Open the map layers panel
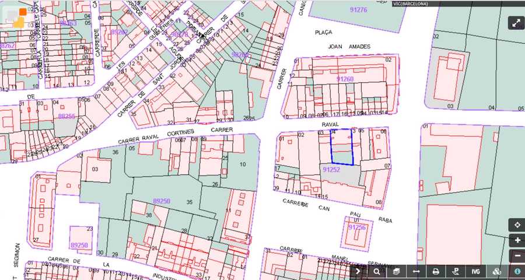Viewport: 525px width, 280px height. (x=397, y=271)
